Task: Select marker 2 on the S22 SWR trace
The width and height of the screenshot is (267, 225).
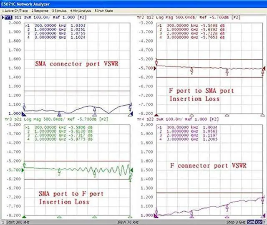Action: [191, 213]
